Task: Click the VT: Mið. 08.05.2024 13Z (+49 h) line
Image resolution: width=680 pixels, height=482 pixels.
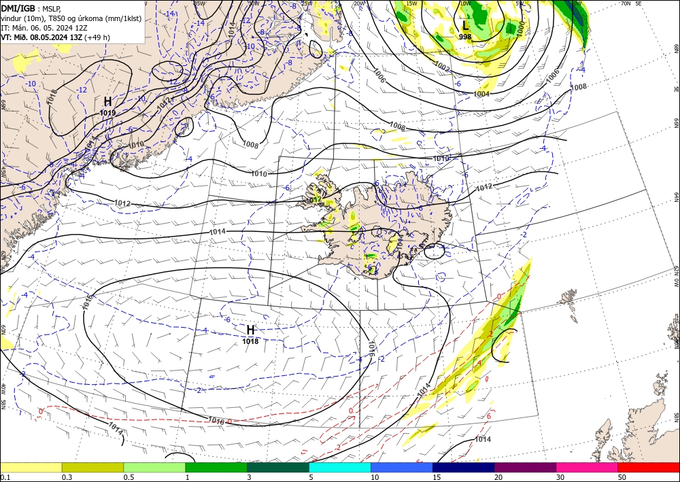Action: 56,37
